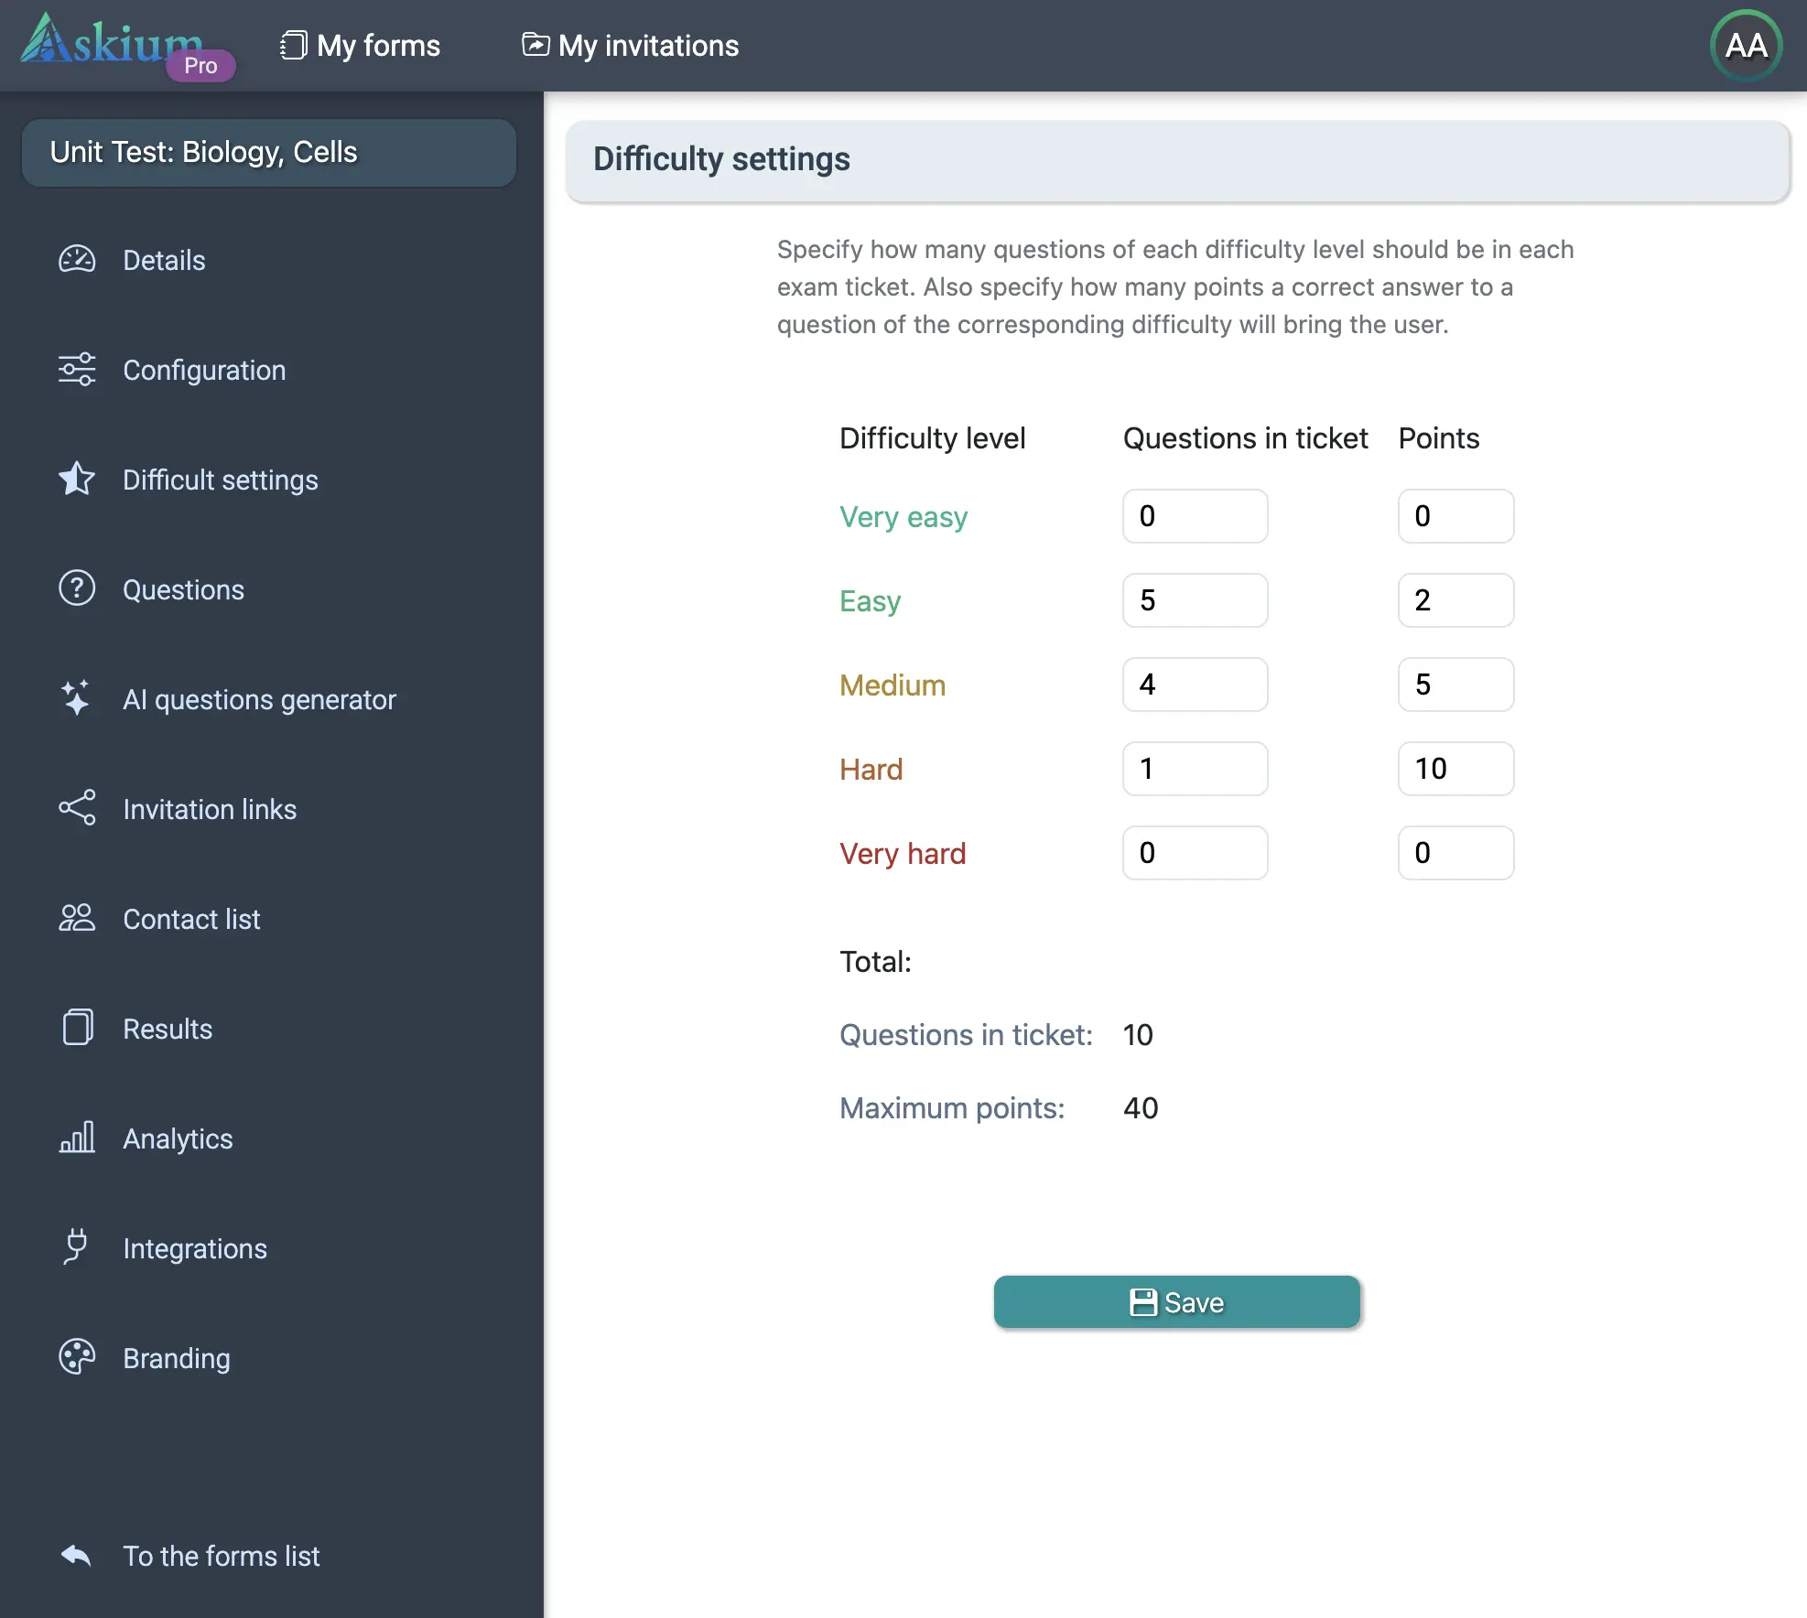Return via To the forms list

coord(221,1556)
